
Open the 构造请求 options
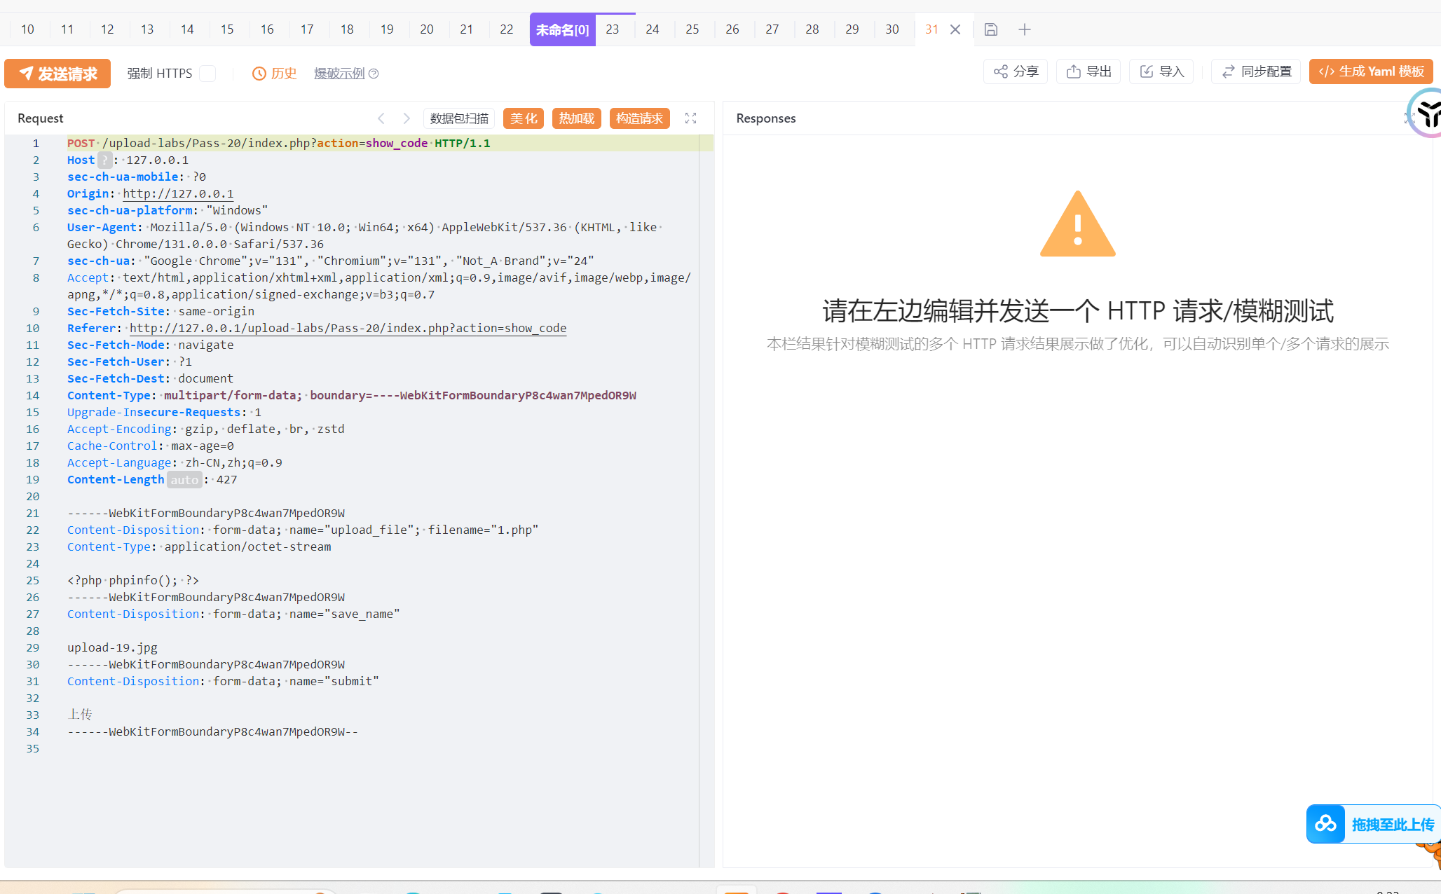pos(639,118)
